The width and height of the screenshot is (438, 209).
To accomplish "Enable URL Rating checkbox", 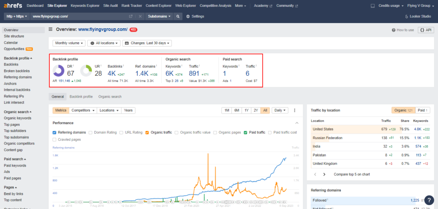I will [121, 132].
